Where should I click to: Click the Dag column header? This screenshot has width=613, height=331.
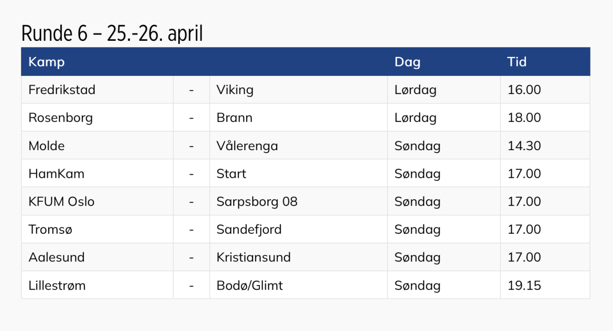pos(407,62)
